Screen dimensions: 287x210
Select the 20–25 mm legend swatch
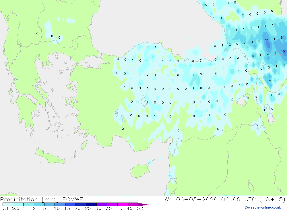[81, 204]
